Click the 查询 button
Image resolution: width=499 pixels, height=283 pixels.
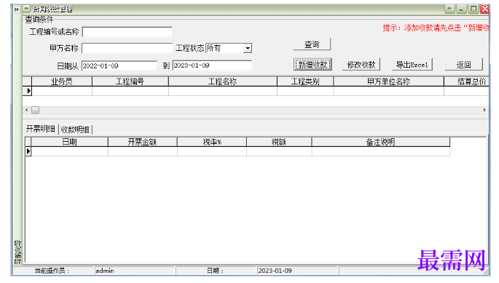[x=312, y=44]
